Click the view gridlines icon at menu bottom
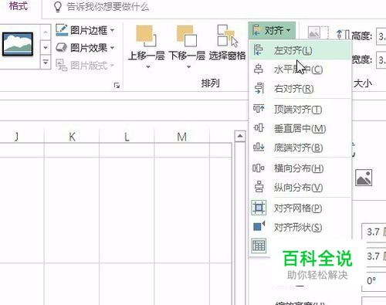386x305 pixels. point(259,246)
